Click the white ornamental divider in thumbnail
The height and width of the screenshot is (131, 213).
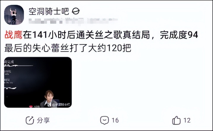click(18, 66)
